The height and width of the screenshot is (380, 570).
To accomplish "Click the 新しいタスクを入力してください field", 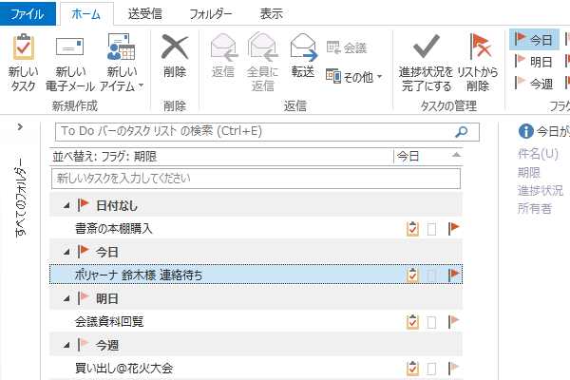I will point(256,179).
